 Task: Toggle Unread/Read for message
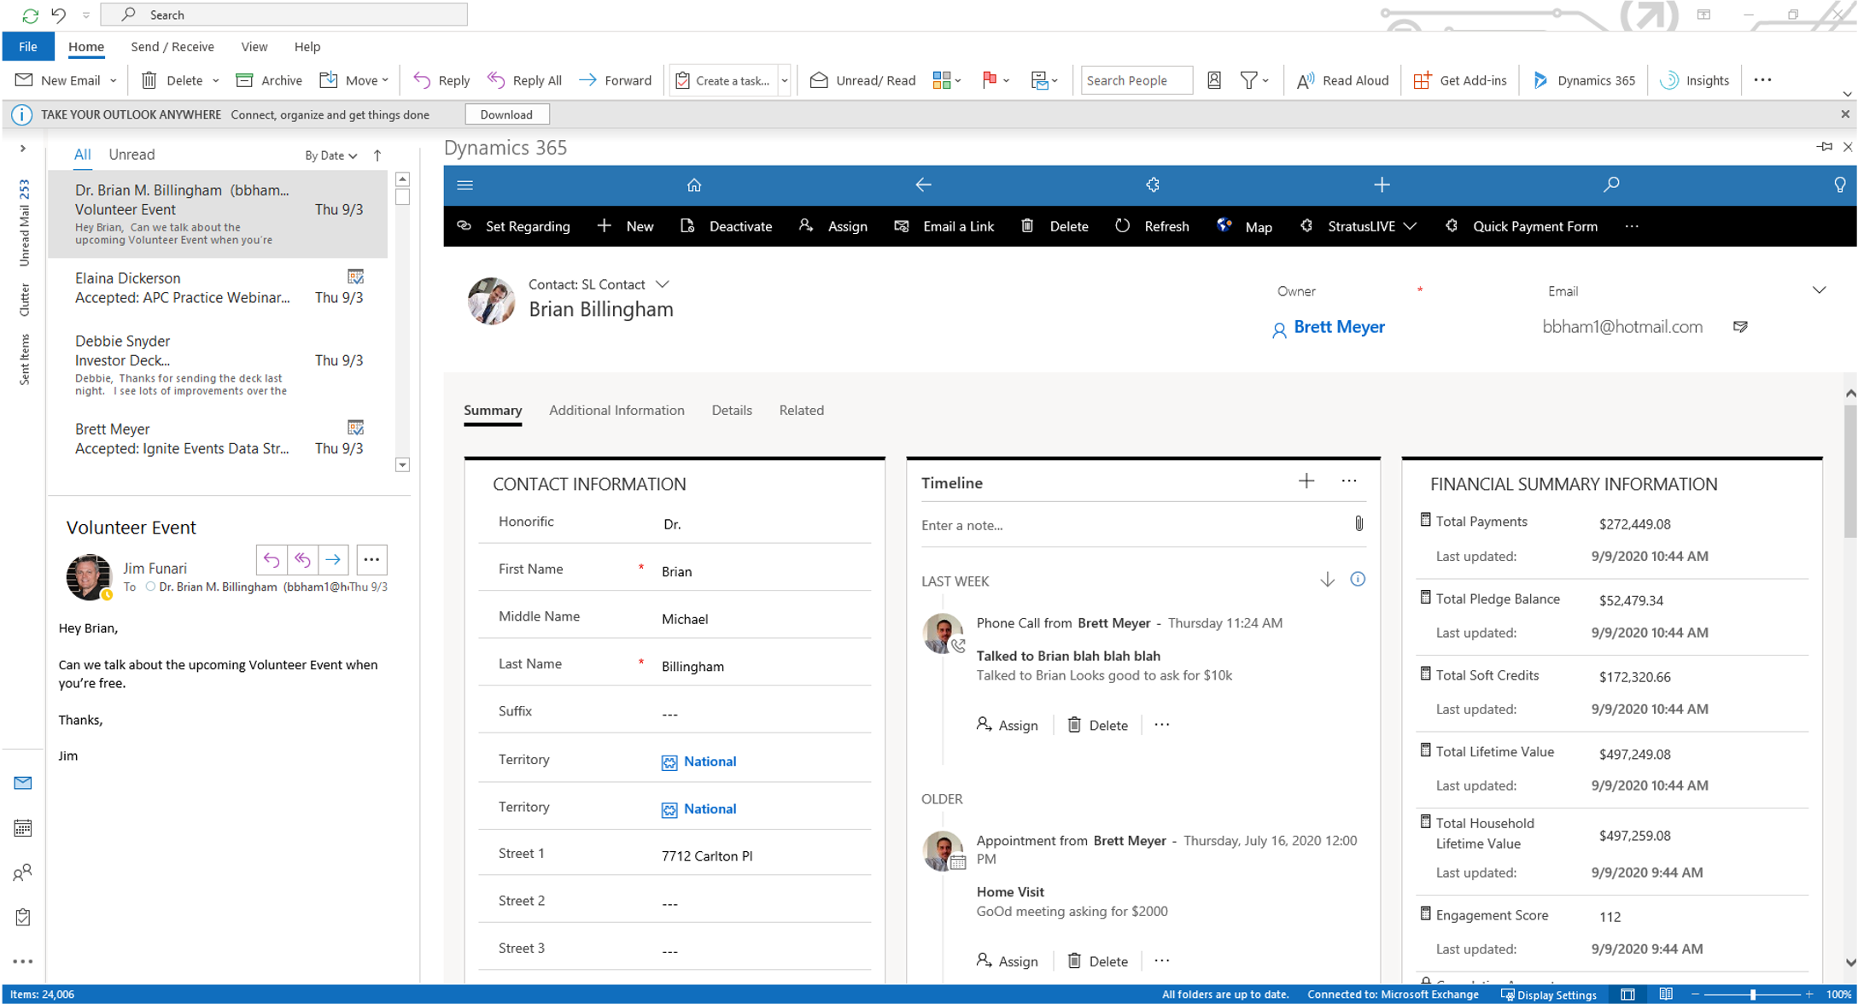pos(862,80)
